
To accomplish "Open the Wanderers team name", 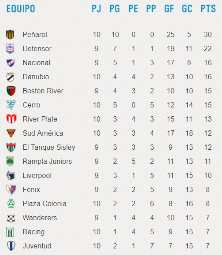I will pyautogui.click(x=40, y=218).
